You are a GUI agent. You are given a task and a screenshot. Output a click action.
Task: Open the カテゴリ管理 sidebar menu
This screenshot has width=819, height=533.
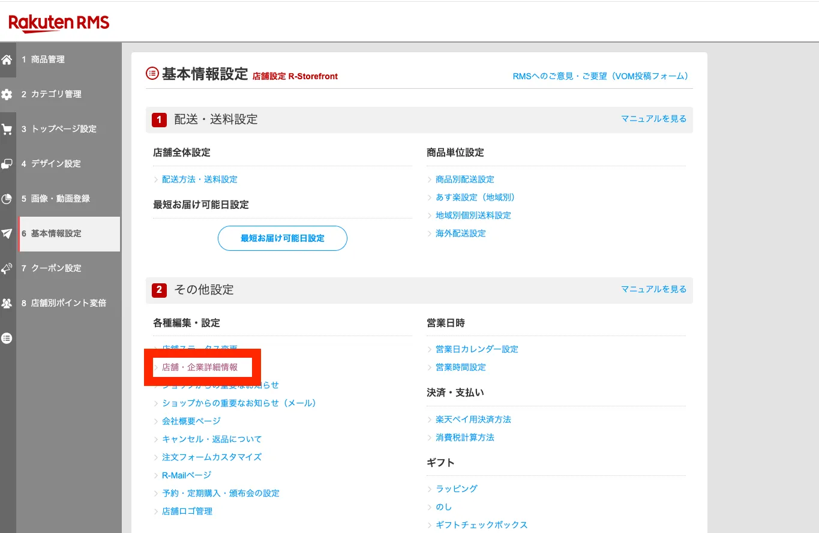[x=68, y=94]
